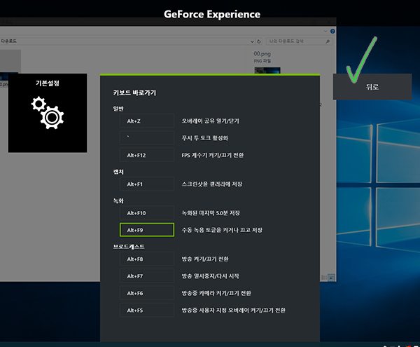
Task: Click the 수동 녹음 토글 label text
Action: click(222, 230)
